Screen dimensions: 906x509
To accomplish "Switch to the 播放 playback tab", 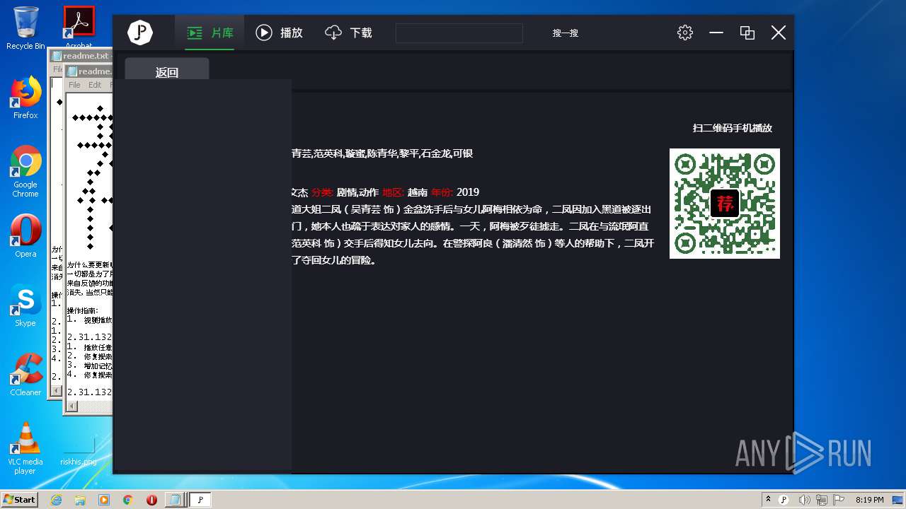I will (x=279, y=33).
